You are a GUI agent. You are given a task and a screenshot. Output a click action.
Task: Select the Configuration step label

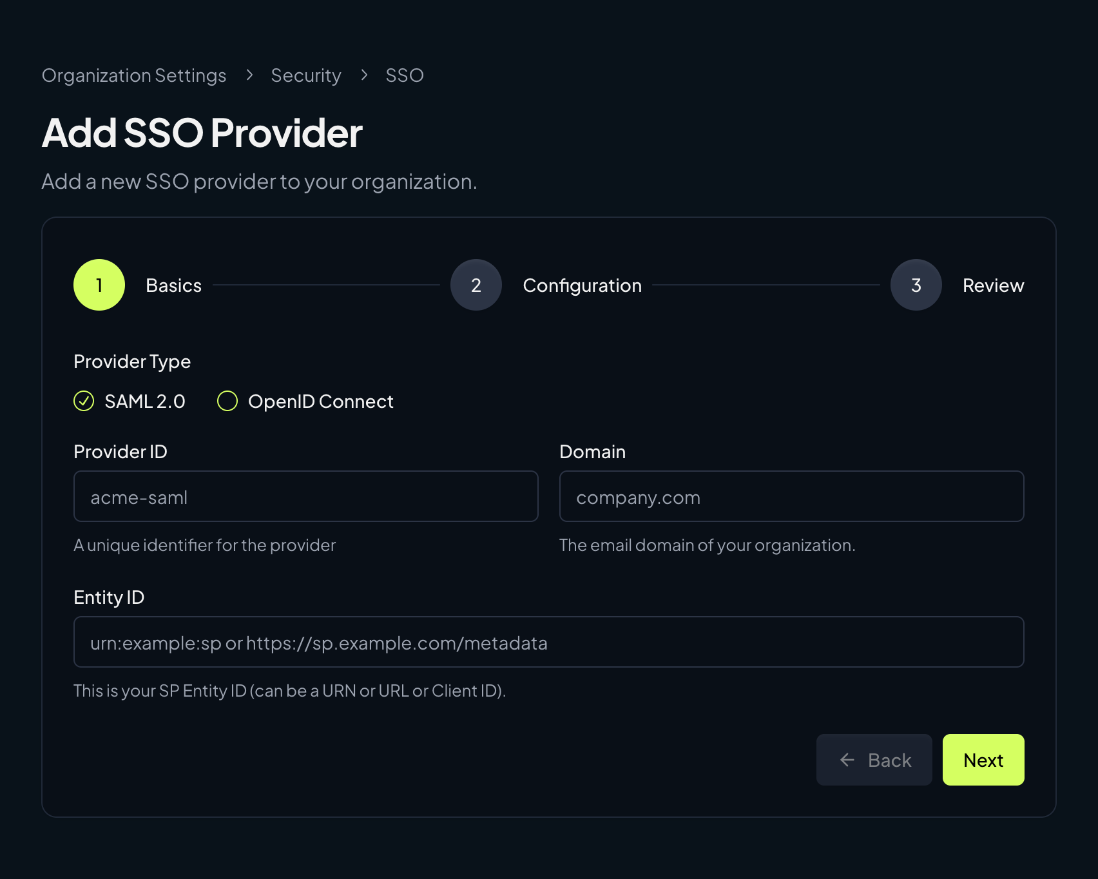(x=582, y=285)
